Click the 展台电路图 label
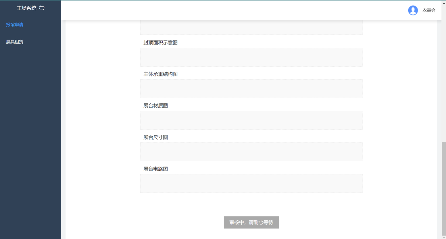Image resolution: width=446 pixels, height=239 pixels. [x=155, y=169]
